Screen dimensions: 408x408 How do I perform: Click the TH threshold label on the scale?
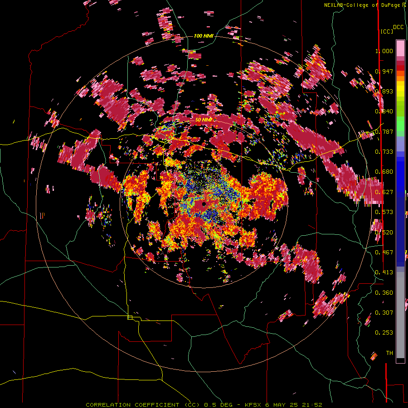pos(389,353)
